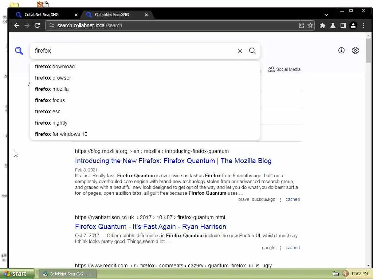Open Chrome Labs flask icon
The height and width of the screenshot is (279, 373).
pos(333,25)
